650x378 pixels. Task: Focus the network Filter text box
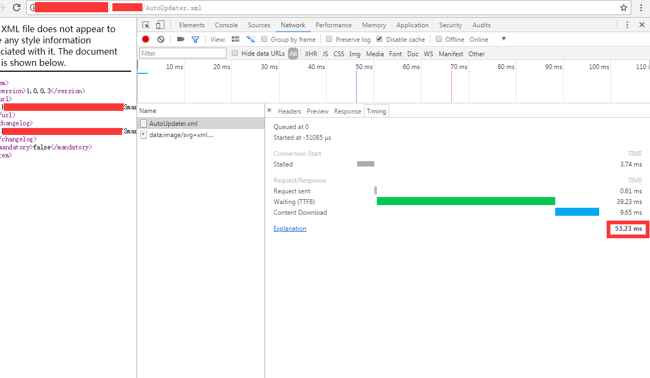pyautogui.click(x=183, y=53)
